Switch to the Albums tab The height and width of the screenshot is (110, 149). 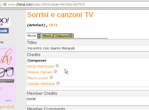[x=65, y=36]
